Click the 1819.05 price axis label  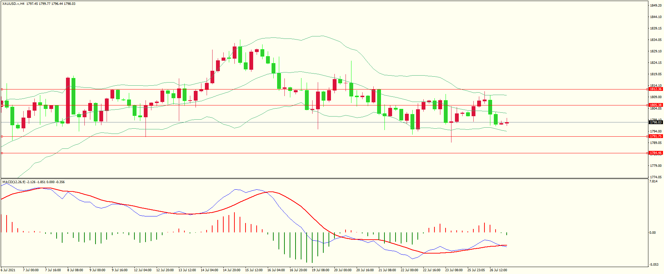pyautogui.click(x=656, y=74)
